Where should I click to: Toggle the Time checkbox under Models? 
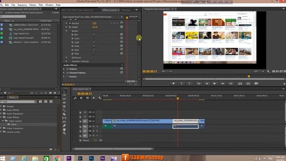tap(93, 54)
